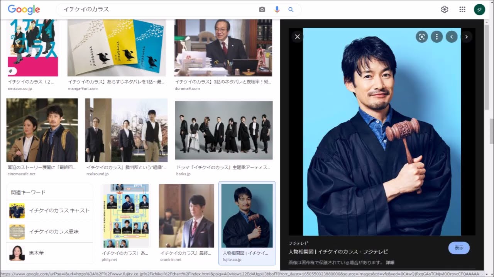The width and height of the screenshot is (494, 277).
Task: Click the magnifying glass search button
Action: point(291,10)
